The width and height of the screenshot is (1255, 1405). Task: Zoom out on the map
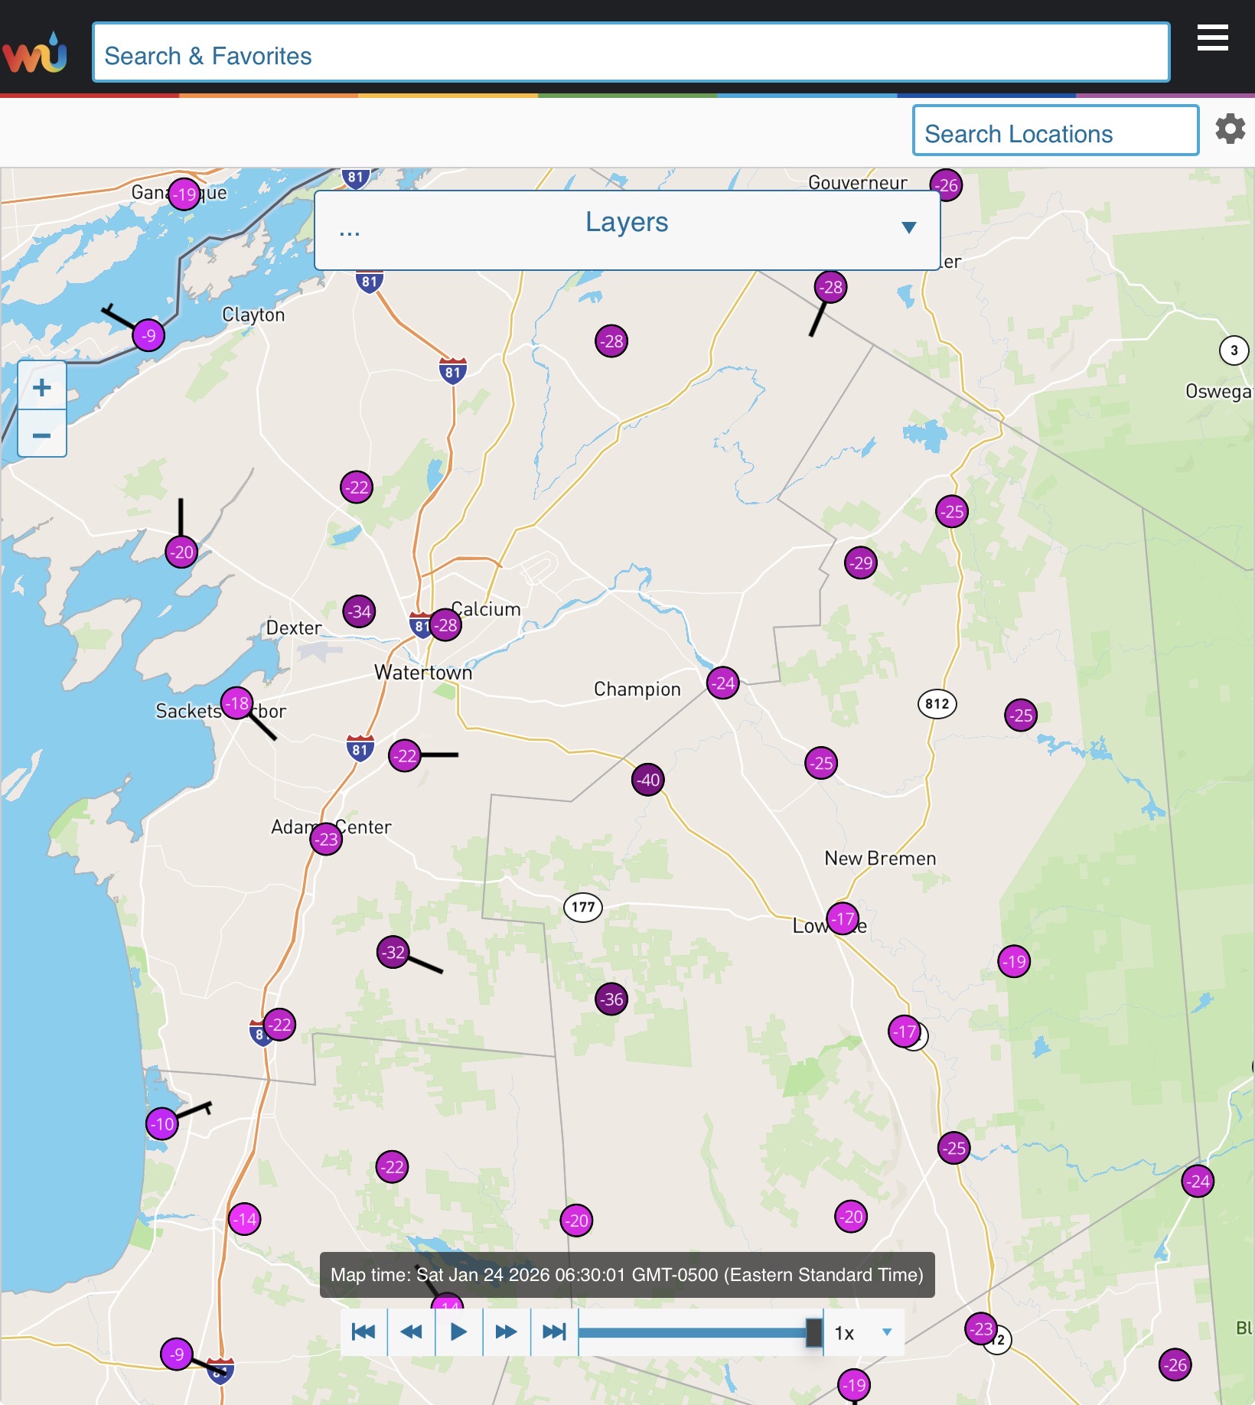pyautogui.click(x=42, y=435)
